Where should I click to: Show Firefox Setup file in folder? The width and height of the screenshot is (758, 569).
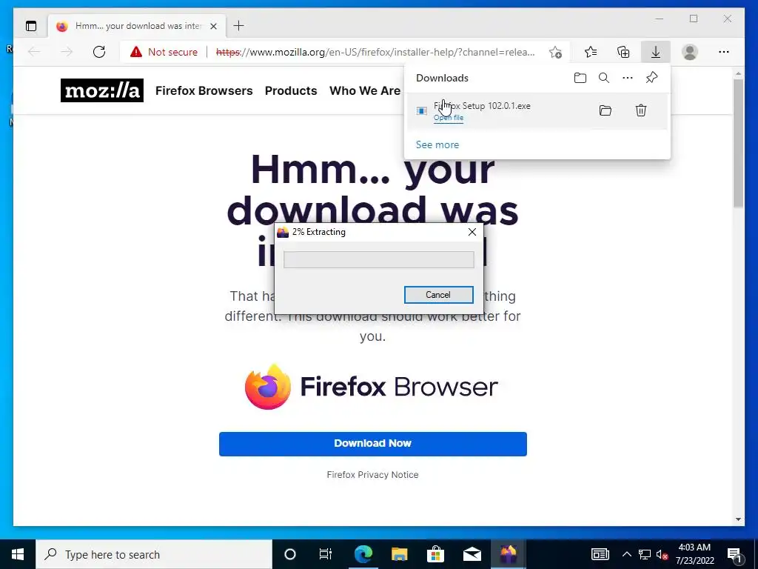[x=606, y=110]
